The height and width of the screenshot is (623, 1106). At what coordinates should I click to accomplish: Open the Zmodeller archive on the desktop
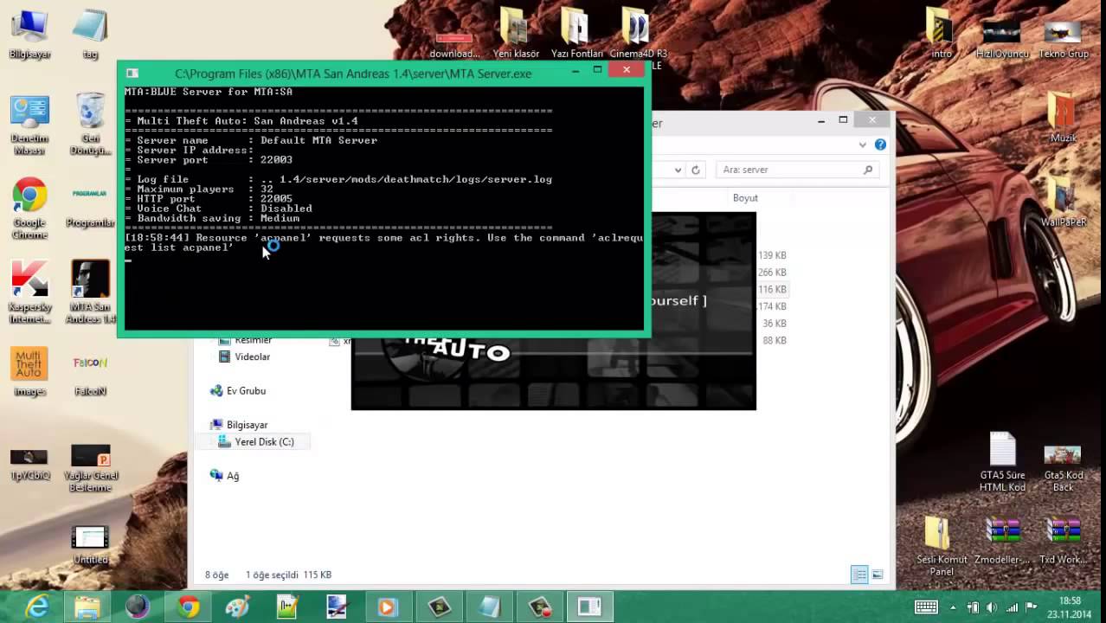[x=1002, y=541]
